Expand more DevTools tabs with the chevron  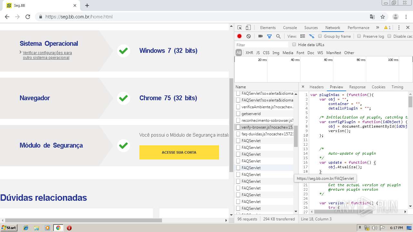(378, 28)
